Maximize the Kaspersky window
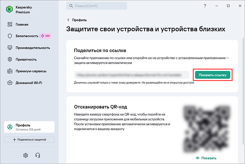The height and width of the screenshot is (164, 245). (x=228, y=6)
